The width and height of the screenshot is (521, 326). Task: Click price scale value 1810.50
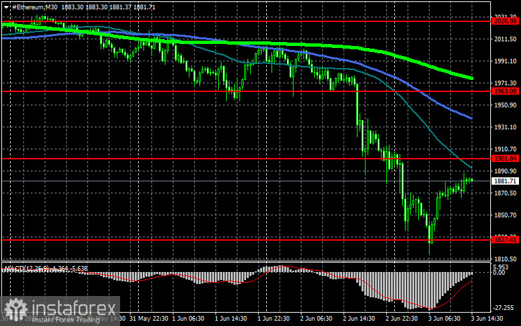[x=506, y=259]
